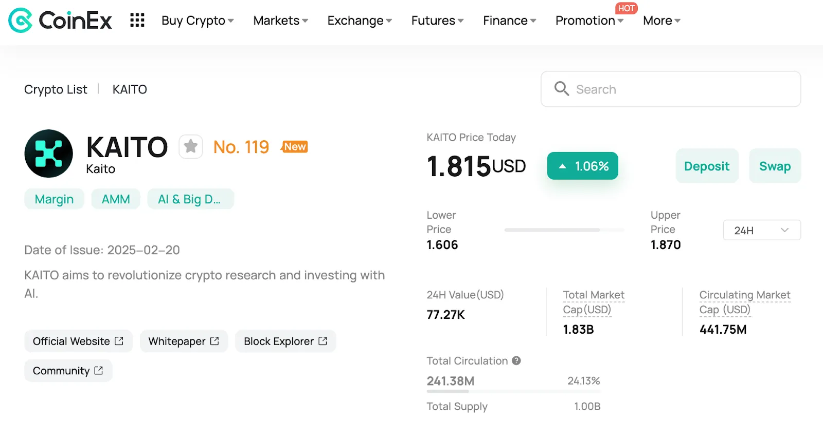Image resolution: width=823 pixels, height=440 pixels.
Task: Click the CoinEx logo
Action: click(60, 21)
